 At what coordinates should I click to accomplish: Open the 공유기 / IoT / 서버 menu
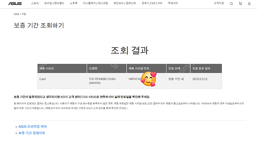152,3
